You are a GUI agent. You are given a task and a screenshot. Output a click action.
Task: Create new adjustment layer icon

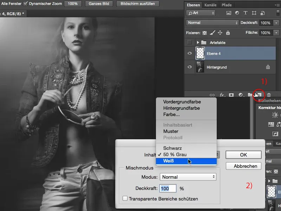coord(241,95)
